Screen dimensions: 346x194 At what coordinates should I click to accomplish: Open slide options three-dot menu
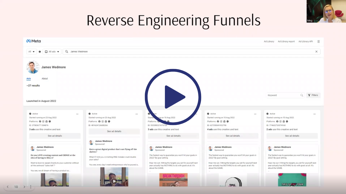pyautogui.click(x=31, y=187)
